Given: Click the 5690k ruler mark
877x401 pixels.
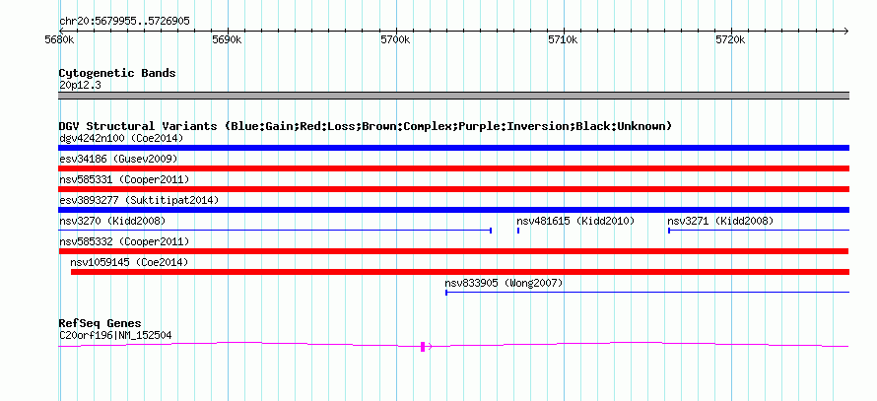Looking at the screenshot, I should click(228, 40).
